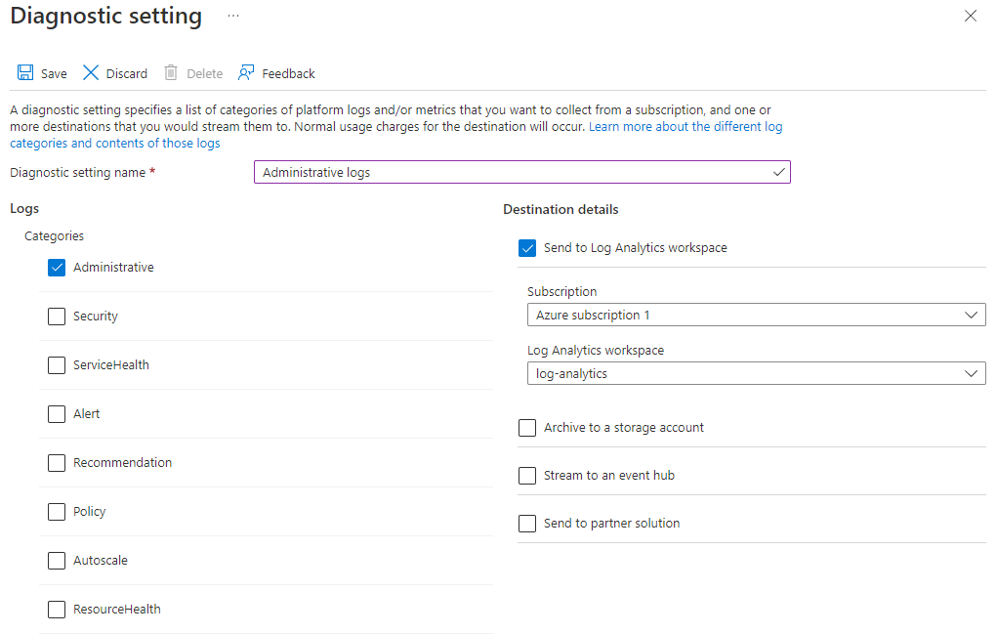Check the Autoscale category
Screen dimensions: 997x634
(x=57, y=560)
